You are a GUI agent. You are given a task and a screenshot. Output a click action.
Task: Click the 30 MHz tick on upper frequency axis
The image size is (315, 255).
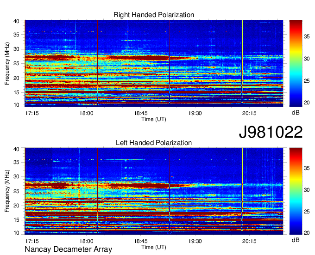(16, 49)
